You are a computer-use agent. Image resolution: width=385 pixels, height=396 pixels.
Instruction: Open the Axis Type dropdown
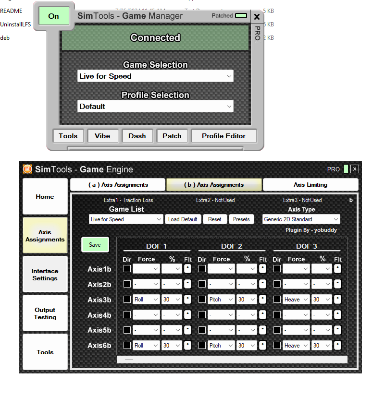point(301,219)
